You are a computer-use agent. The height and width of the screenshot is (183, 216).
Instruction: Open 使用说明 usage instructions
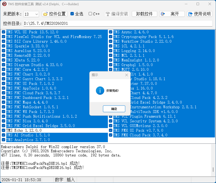pyautogui.click(x=199, y=14)
